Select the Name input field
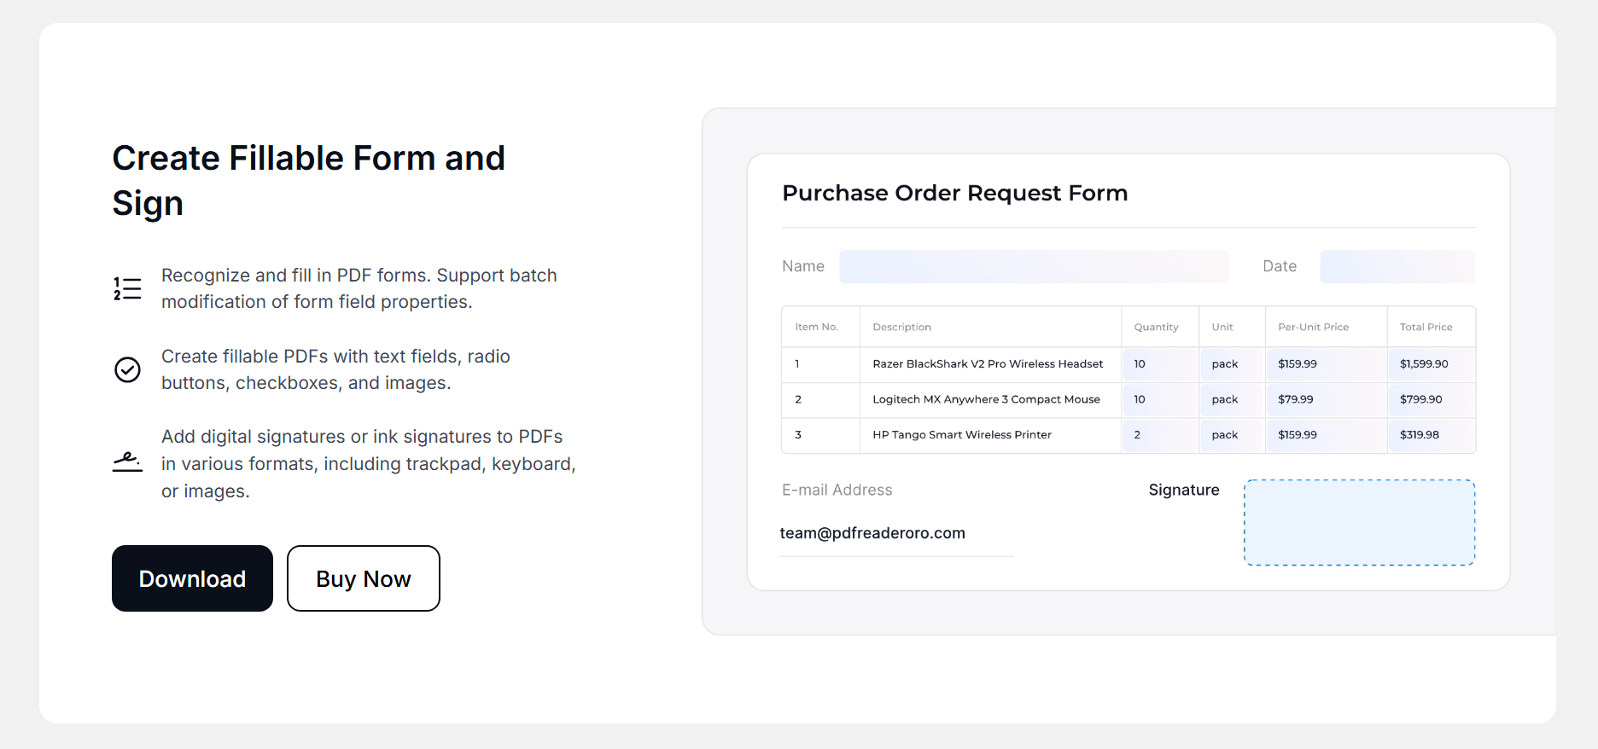 point(1034,266)
